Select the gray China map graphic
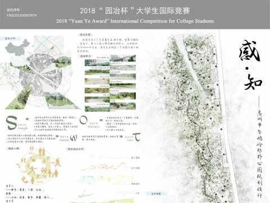Image resolution: width=270 pixels, height=203 pixels. coord(17,48)
